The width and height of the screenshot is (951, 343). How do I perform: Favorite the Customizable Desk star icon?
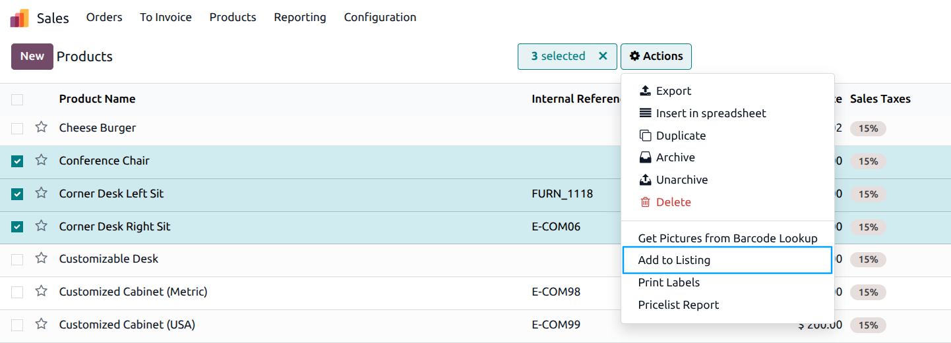click(x=42, y=258)
